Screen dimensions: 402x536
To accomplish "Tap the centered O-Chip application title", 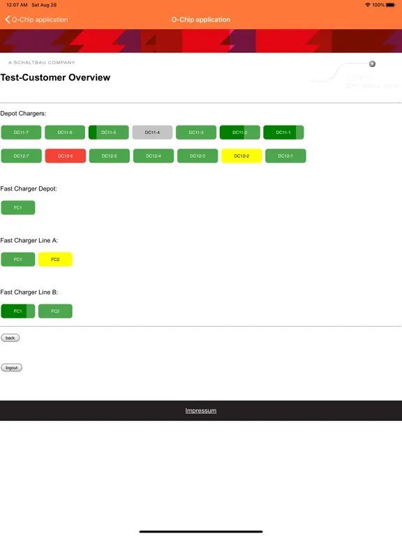I will coord(201,20).
